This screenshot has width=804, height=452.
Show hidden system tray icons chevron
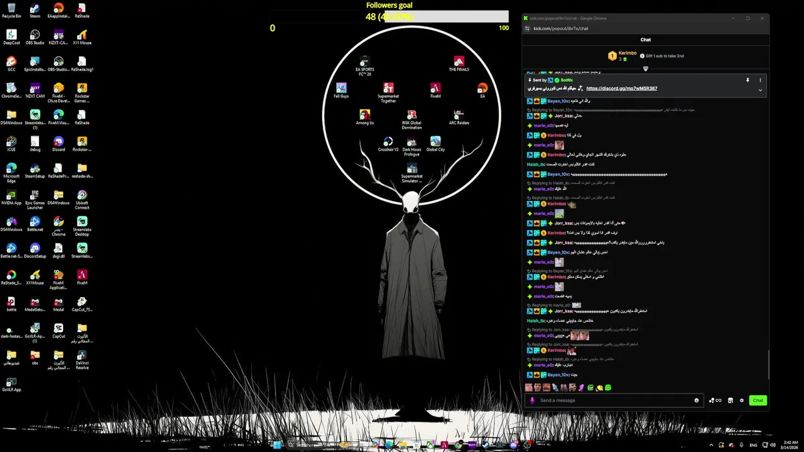tap(712, 444)
